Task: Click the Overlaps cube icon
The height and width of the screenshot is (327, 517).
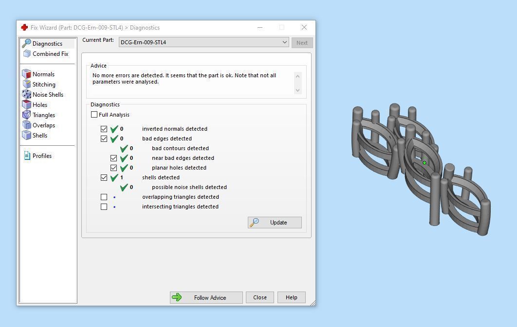Action: pos(26,125)
